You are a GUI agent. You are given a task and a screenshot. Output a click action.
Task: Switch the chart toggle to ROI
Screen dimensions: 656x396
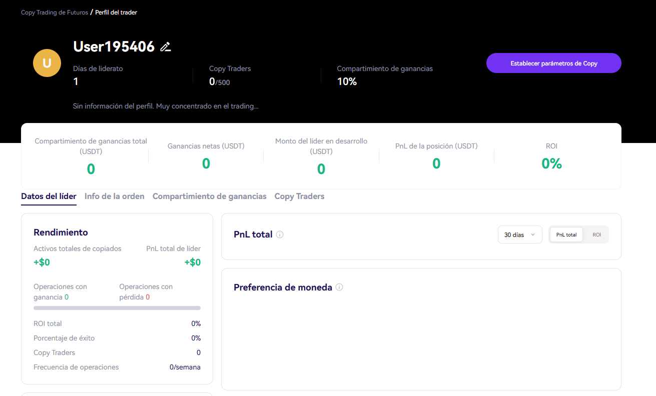pos(596,234)
